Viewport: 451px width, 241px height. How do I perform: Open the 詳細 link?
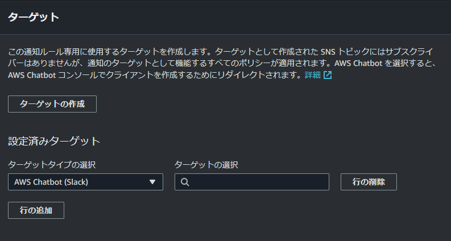coord(312,76)
